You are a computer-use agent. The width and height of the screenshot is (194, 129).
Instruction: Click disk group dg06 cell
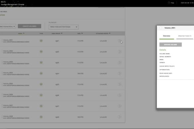pyautogui.click(x=57, y=95)
